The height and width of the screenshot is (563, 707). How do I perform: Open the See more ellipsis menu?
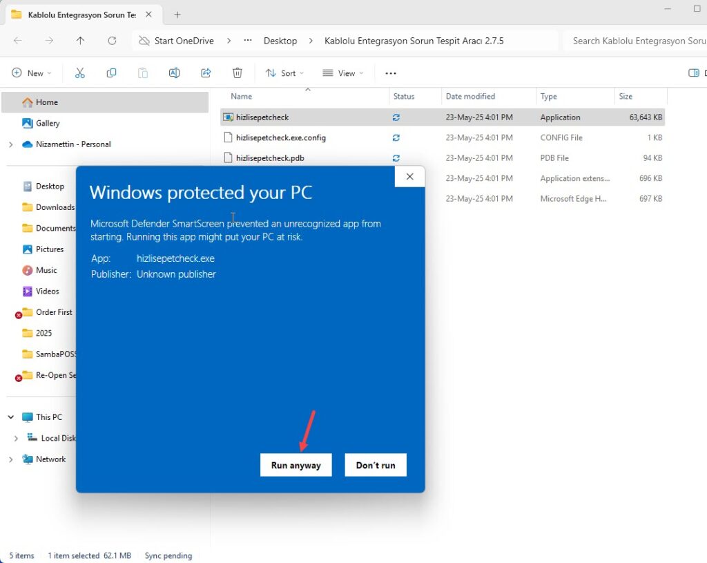(391, 73)
